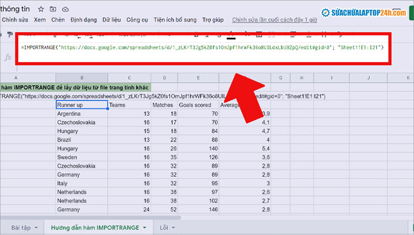Select column I header
Viewport: 414px width, 235px height.
pos(332,78)
